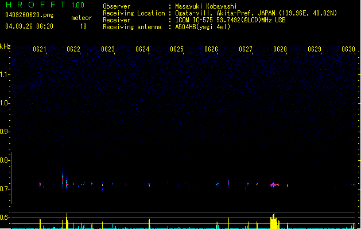This screenshot has width=361, height=229.
Task: Click the 0.6 kHz axis label
Action: point(5,218)
